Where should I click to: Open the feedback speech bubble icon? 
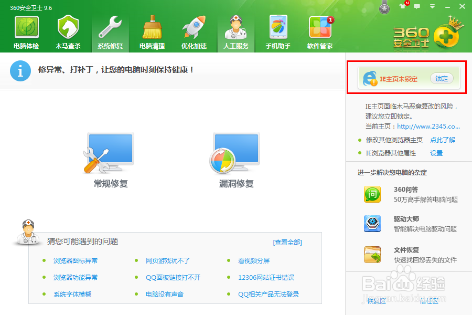[417, 6]
